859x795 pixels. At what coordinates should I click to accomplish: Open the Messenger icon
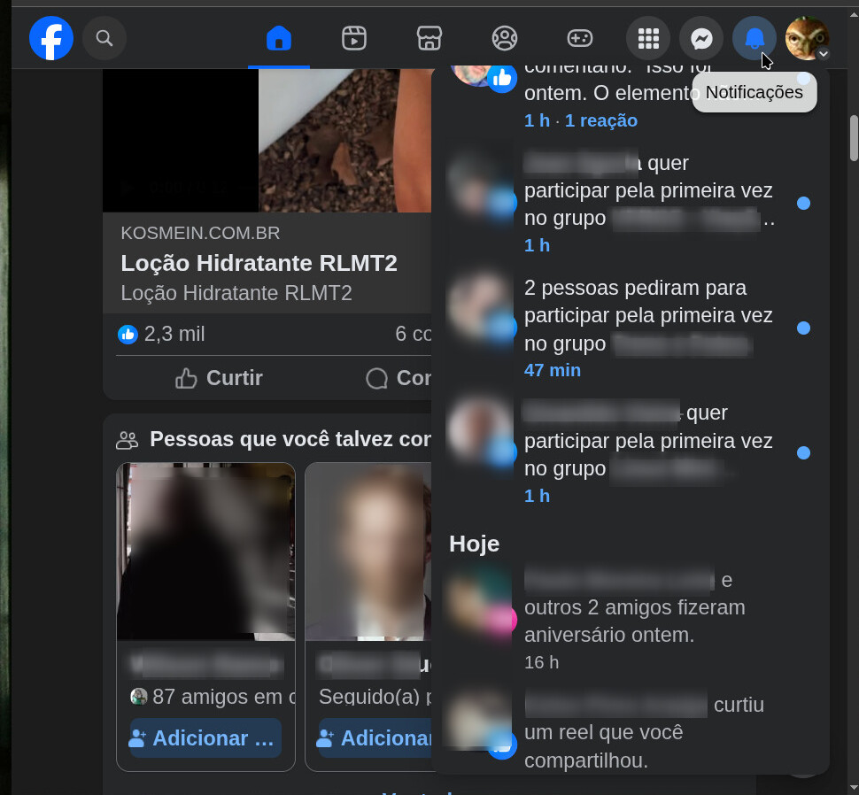click(x=701, y=39)
